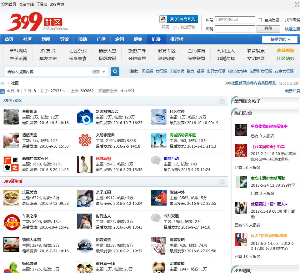This screenshot has width=300, height=273.
Task: Click the 登录 button
Action: (x=268, y=29)
